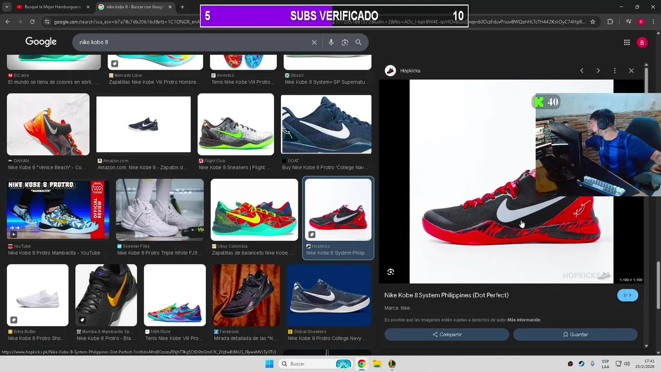This screenshot has height=372, width=661.
Task: Open the Ubuy Colombia shoe thumbnail
Action: (254, 210)
